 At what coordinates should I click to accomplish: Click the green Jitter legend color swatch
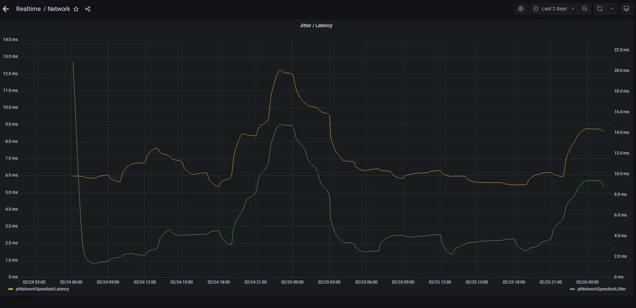coord(572,289)
